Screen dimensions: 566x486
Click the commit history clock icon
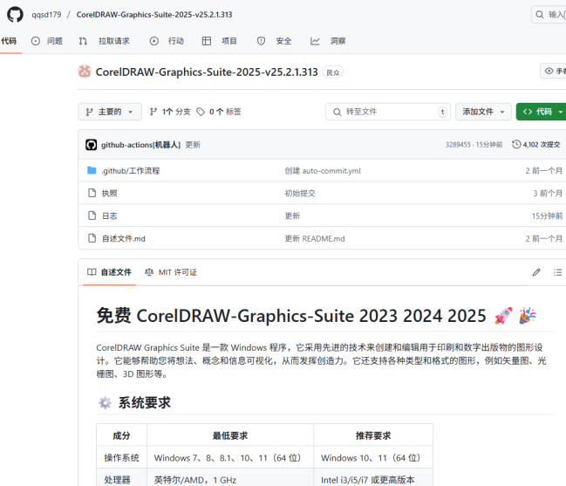click(x=516, y=145)
